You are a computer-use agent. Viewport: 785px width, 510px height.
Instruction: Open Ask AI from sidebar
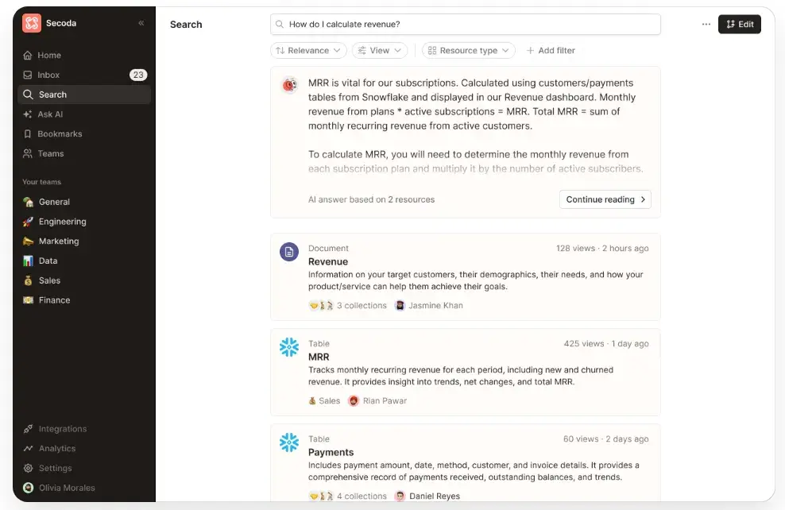point(50,114)
